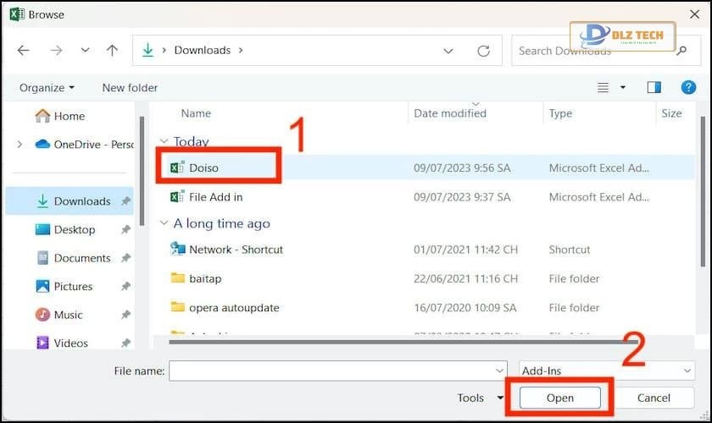712x423 pixels.
Task: Select the opera autoupdate folder
Action: (234, 307)
